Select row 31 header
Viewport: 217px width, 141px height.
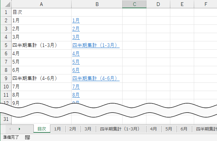5,119
